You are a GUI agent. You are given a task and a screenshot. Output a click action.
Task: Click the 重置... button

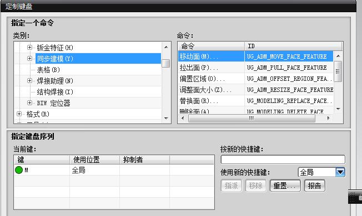coord(285,186)
